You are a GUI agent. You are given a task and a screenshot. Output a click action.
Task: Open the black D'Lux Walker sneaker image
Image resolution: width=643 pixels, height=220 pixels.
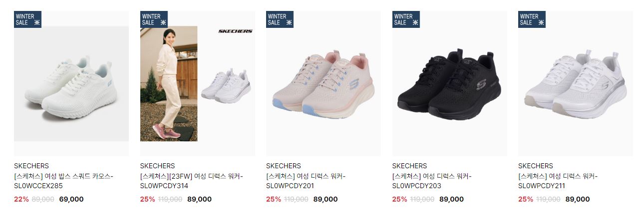(450, 84)
